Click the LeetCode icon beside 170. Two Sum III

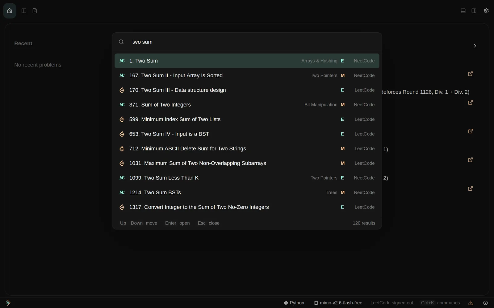click(x=122, y=90)
